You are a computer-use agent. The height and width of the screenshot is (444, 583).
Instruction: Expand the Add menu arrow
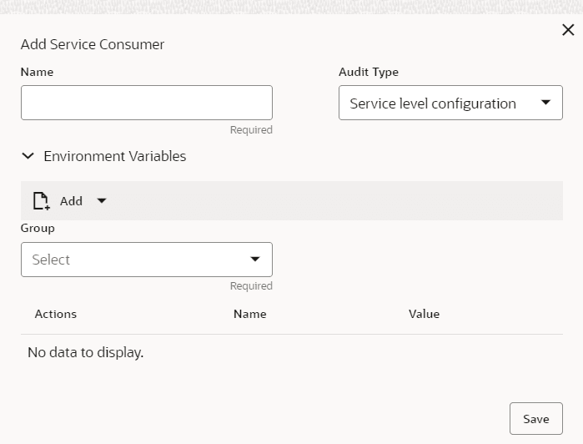pos(102,201)
